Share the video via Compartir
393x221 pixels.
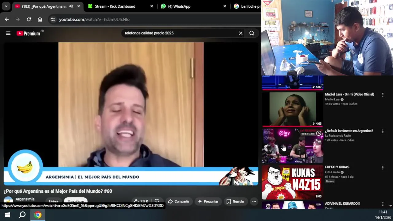click(x=178, y=201)
